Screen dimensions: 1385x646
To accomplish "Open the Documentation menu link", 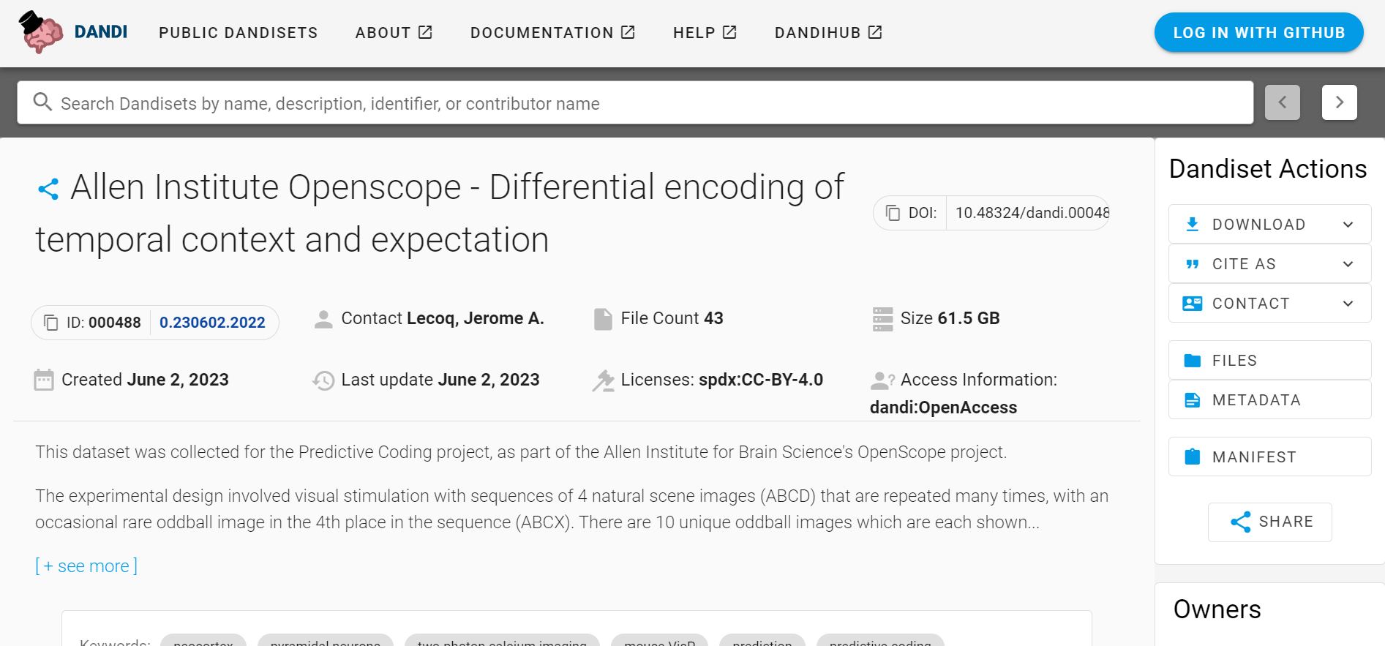I will tap(552, 33).
